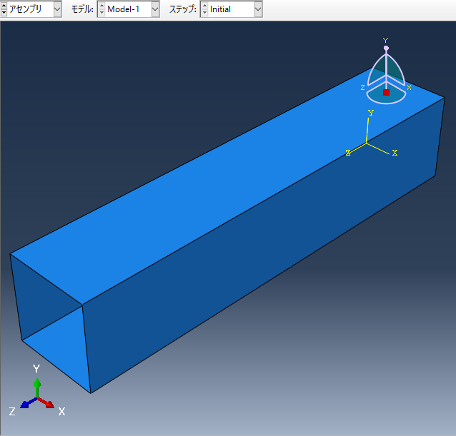Click the up stepper beside Initial
Image resolution: width=456 pixels, height=436 pixels.
click(x=204, y=6)
